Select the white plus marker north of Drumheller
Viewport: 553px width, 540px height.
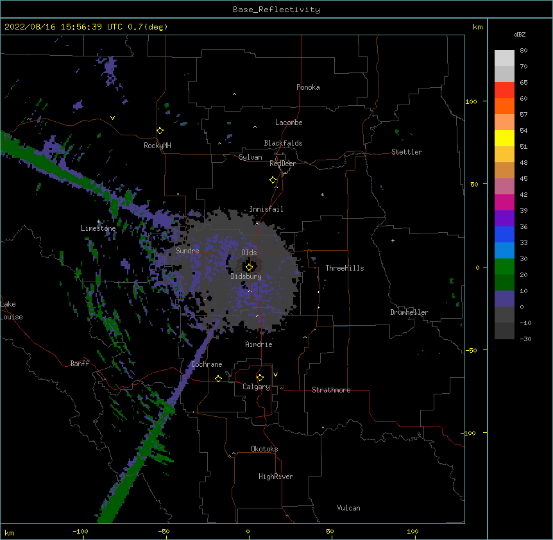[x=393, y=240]
